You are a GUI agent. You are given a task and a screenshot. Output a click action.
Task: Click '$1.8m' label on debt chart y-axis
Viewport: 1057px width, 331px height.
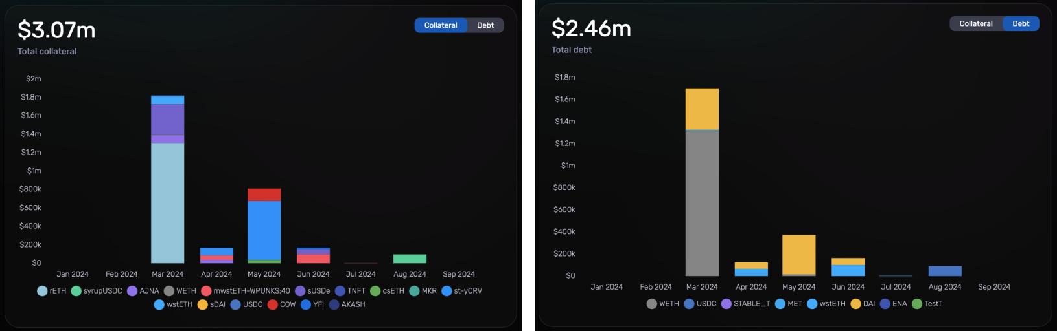[565, 78]
